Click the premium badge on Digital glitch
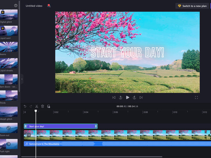The width and height of the screenshot is (211, 158). point(2,12)
